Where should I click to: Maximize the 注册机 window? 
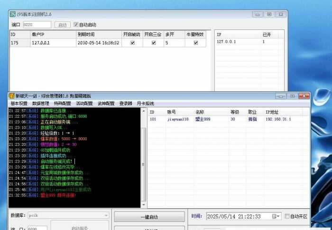tap(269, 15)
